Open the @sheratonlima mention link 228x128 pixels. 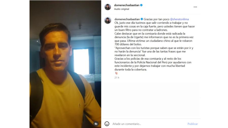[x=179, y=19]
